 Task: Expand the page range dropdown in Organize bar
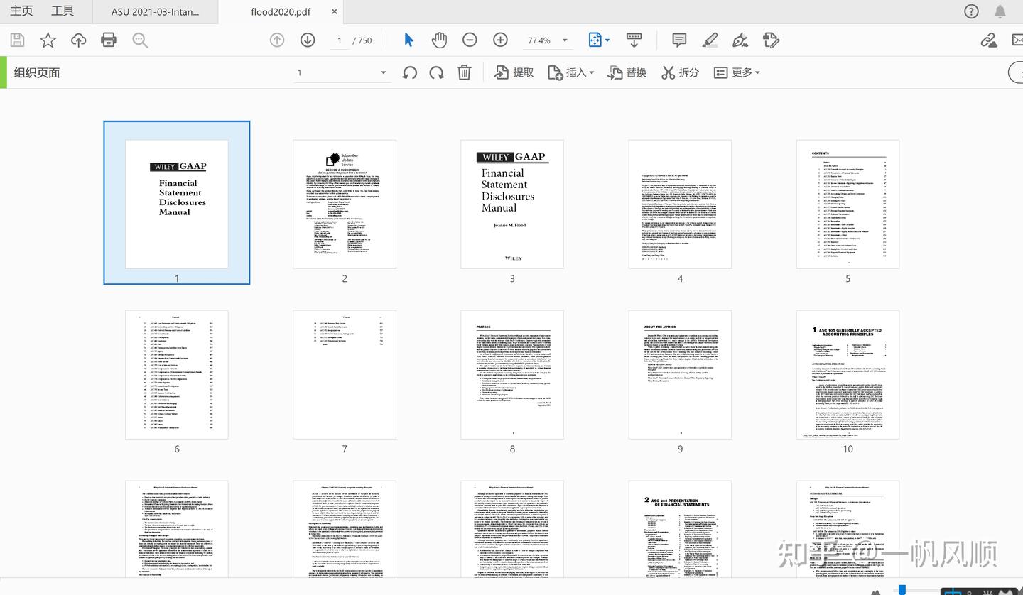[x=384, y=72]
